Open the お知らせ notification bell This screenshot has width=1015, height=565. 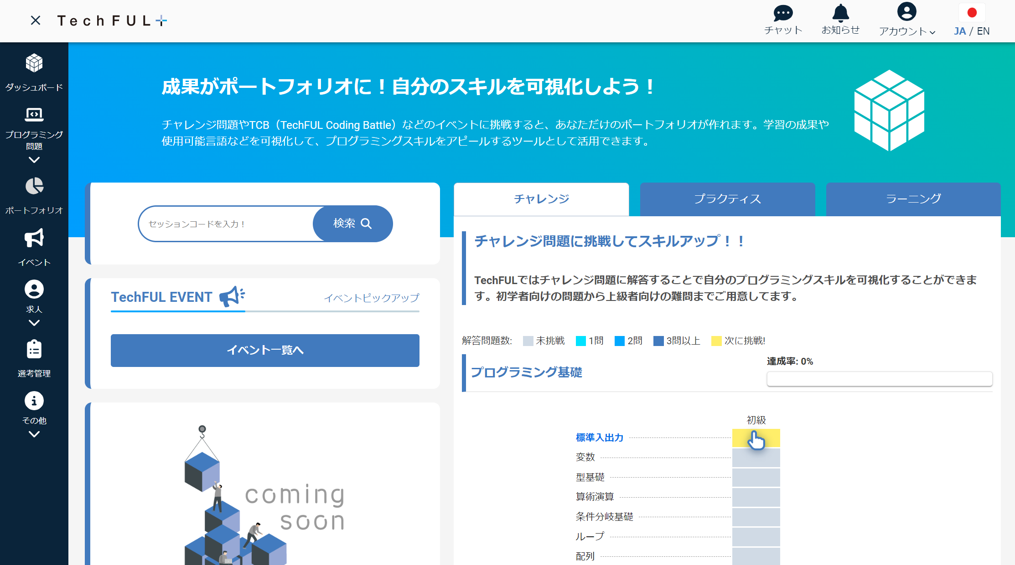[x=840, y=13]
